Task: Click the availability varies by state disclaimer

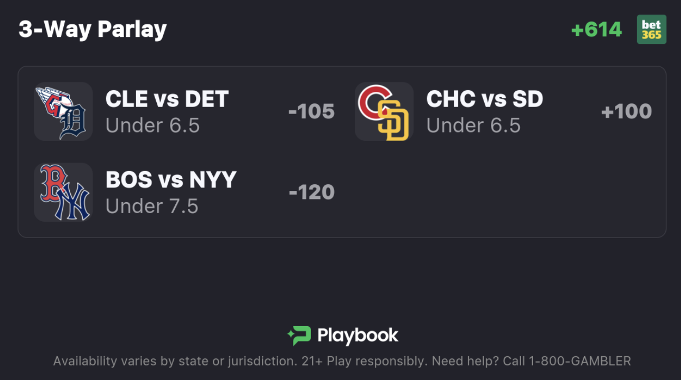Action: tap(175, 362)
